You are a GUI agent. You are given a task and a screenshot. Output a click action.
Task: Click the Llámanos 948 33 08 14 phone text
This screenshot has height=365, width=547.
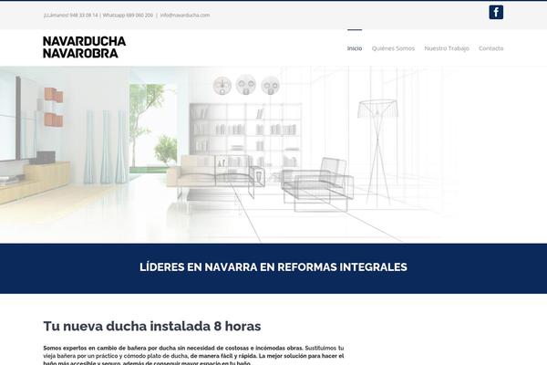pos(71,16)
